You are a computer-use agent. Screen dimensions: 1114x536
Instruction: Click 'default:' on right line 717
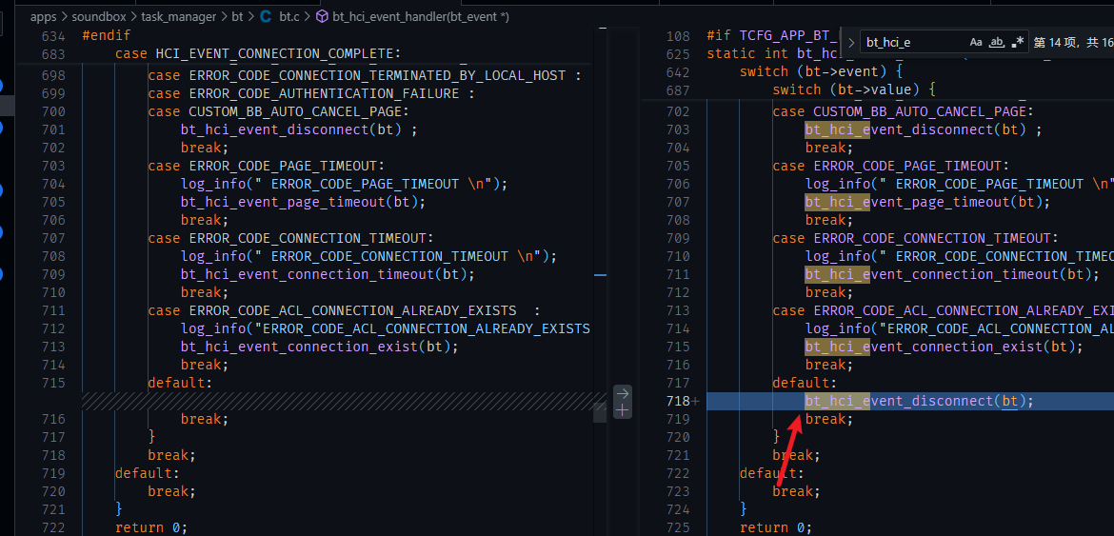(805, 383)
